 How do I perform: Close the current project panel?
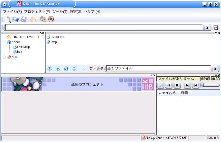(x=154, y=75)
